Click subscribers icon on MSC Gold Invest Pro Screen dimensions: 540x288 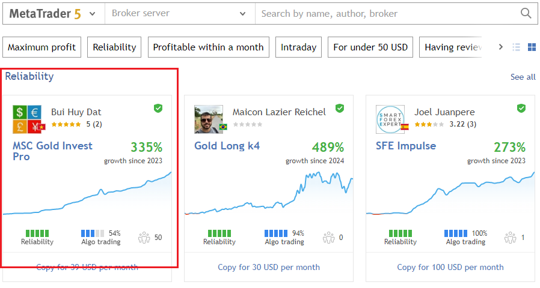pos(144,238)
